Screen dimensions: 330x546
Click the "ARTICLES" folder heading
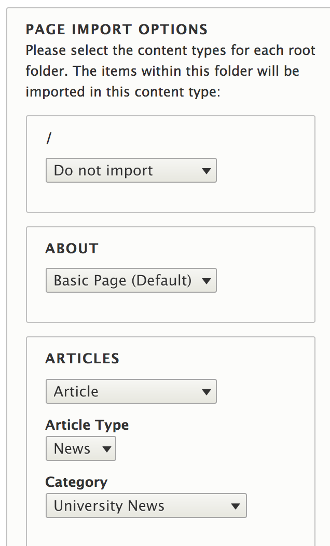[x=82, y=359]
